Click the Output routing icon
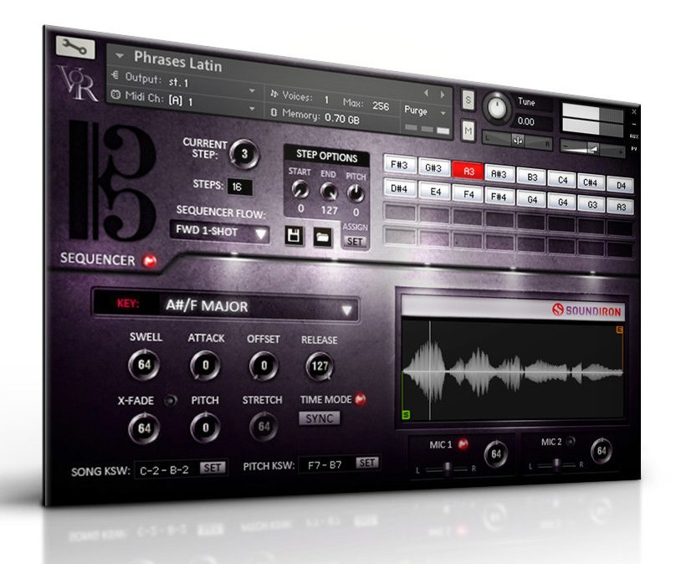The height and width of the screenshot is (564, 676). click(x=115, y=75)
